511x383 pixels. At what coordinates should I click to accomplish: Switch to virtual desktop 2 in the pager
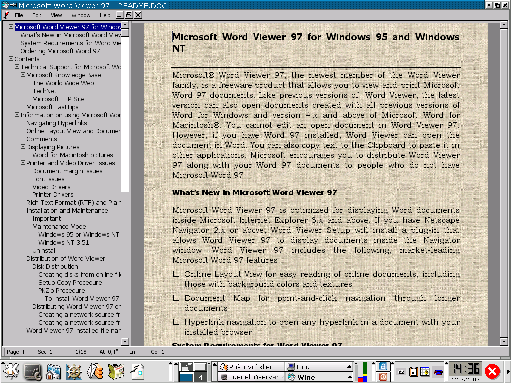[x=200, y=367]
